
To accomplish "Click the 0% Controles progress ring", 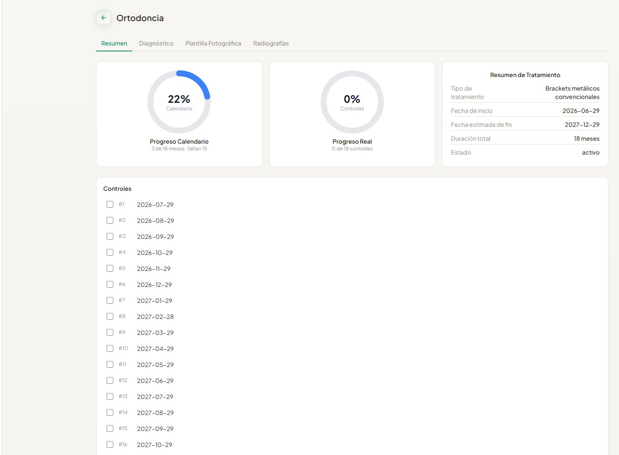I will pyautogui.click(x=352, y=102).
